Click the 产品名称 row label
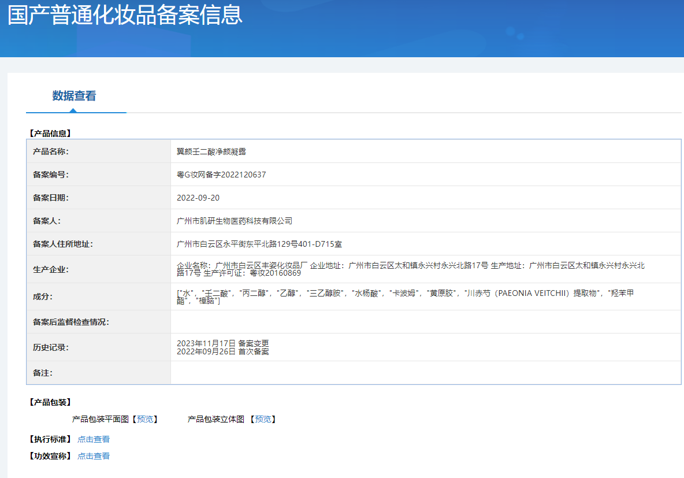The width and height of the screenshot is (684, 478). tap(51, 151)
